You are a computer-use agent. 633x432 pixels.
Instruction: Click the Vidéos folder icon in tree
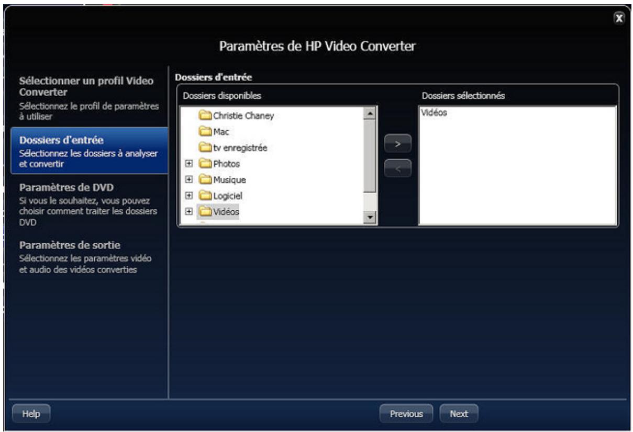click(205, 212)
